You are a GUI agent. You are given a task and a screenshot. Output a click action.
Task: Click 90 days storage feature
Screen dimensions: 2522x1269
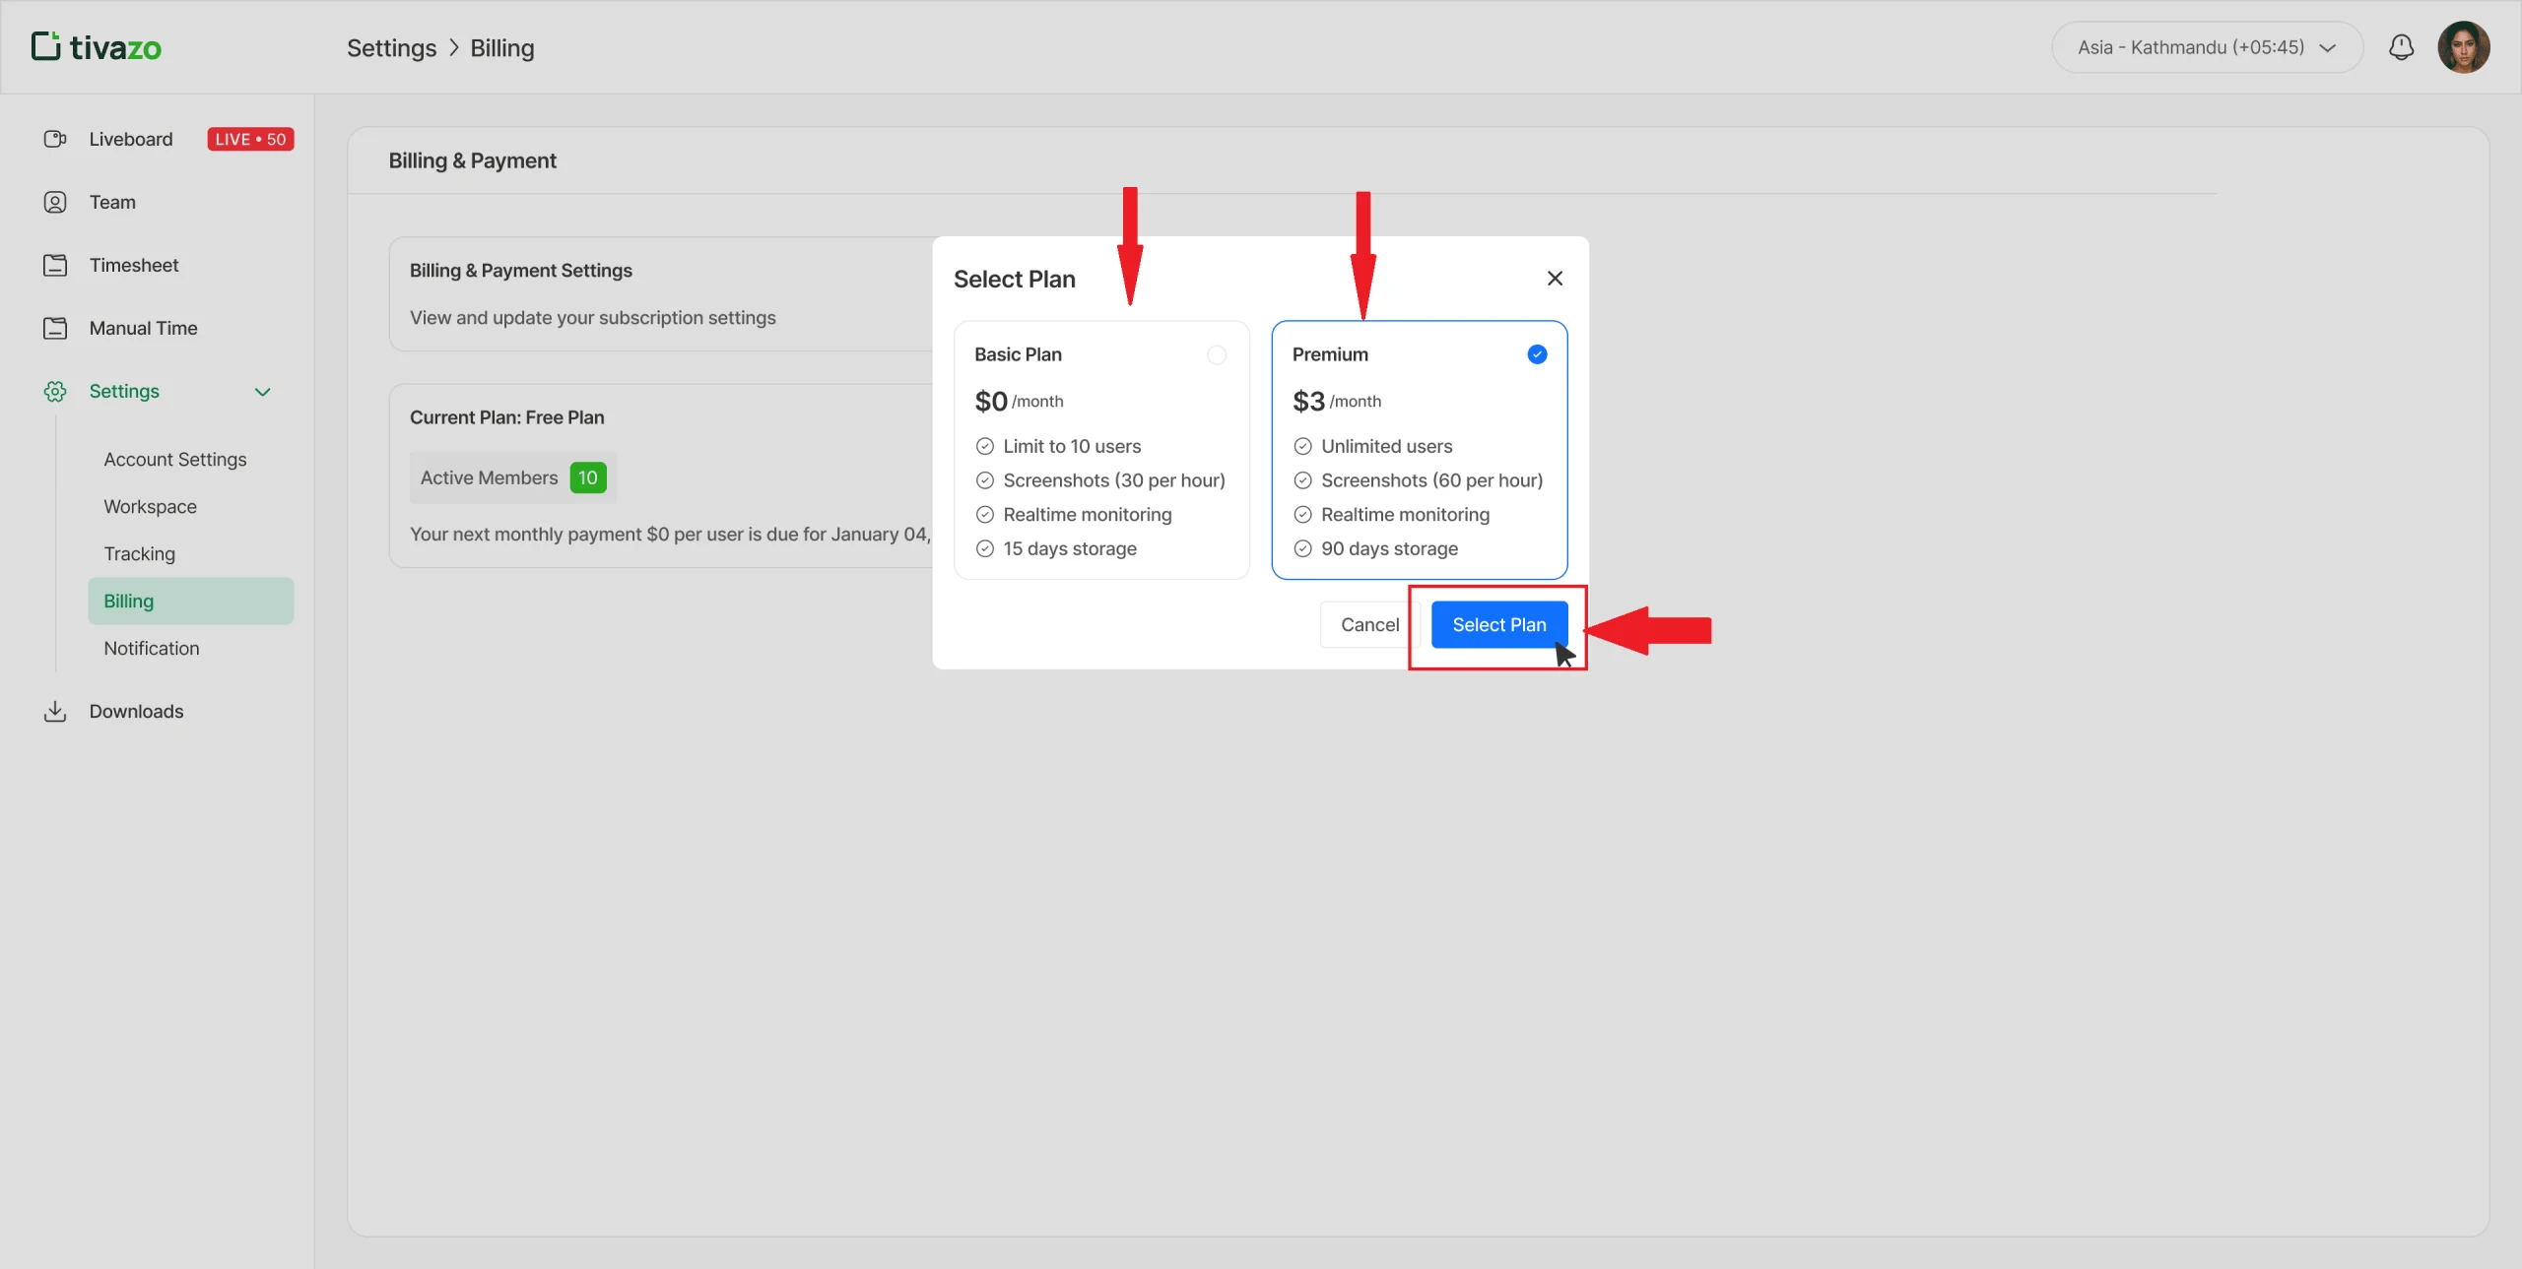(x=1389, y=549)
